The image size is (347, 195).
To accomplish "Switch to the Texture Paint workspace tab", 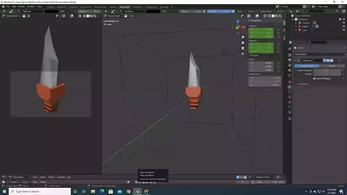I will [100, 7].
